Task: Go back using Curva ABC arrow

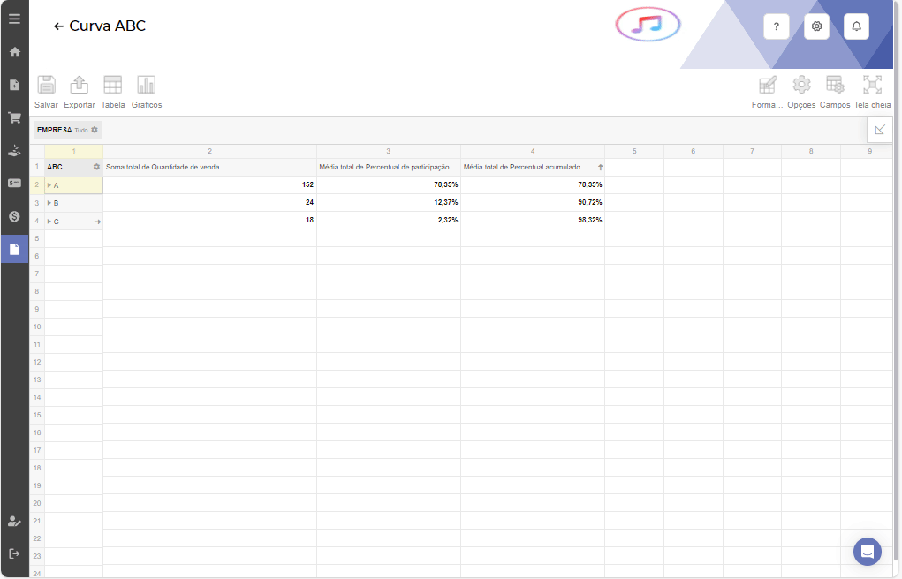Action: pyautogui.click(x=59, y=26)
